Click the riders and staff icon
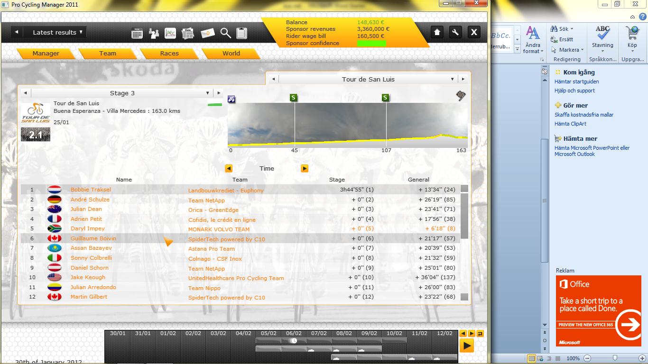Screen dimensions: 648x364 [x=154, y=33]
